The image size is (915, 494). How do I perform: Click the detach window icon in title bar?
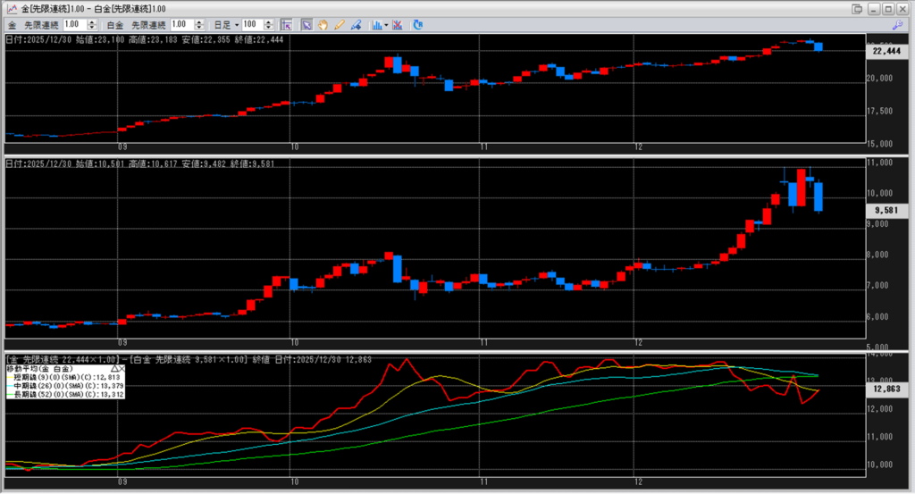point(857,8)
